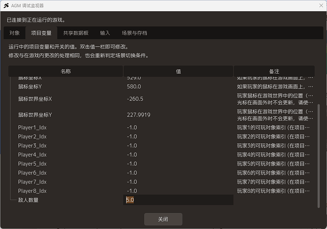Viewport: 327px width, 229px height.
Task: Select the Player7_Idx variable
Action: tap(32, 182)
